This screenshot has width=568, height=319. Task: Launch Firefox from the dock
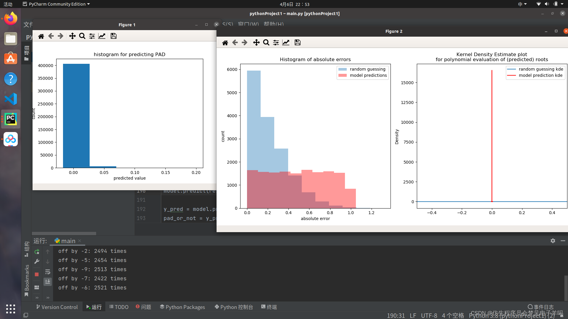[11, 19]
